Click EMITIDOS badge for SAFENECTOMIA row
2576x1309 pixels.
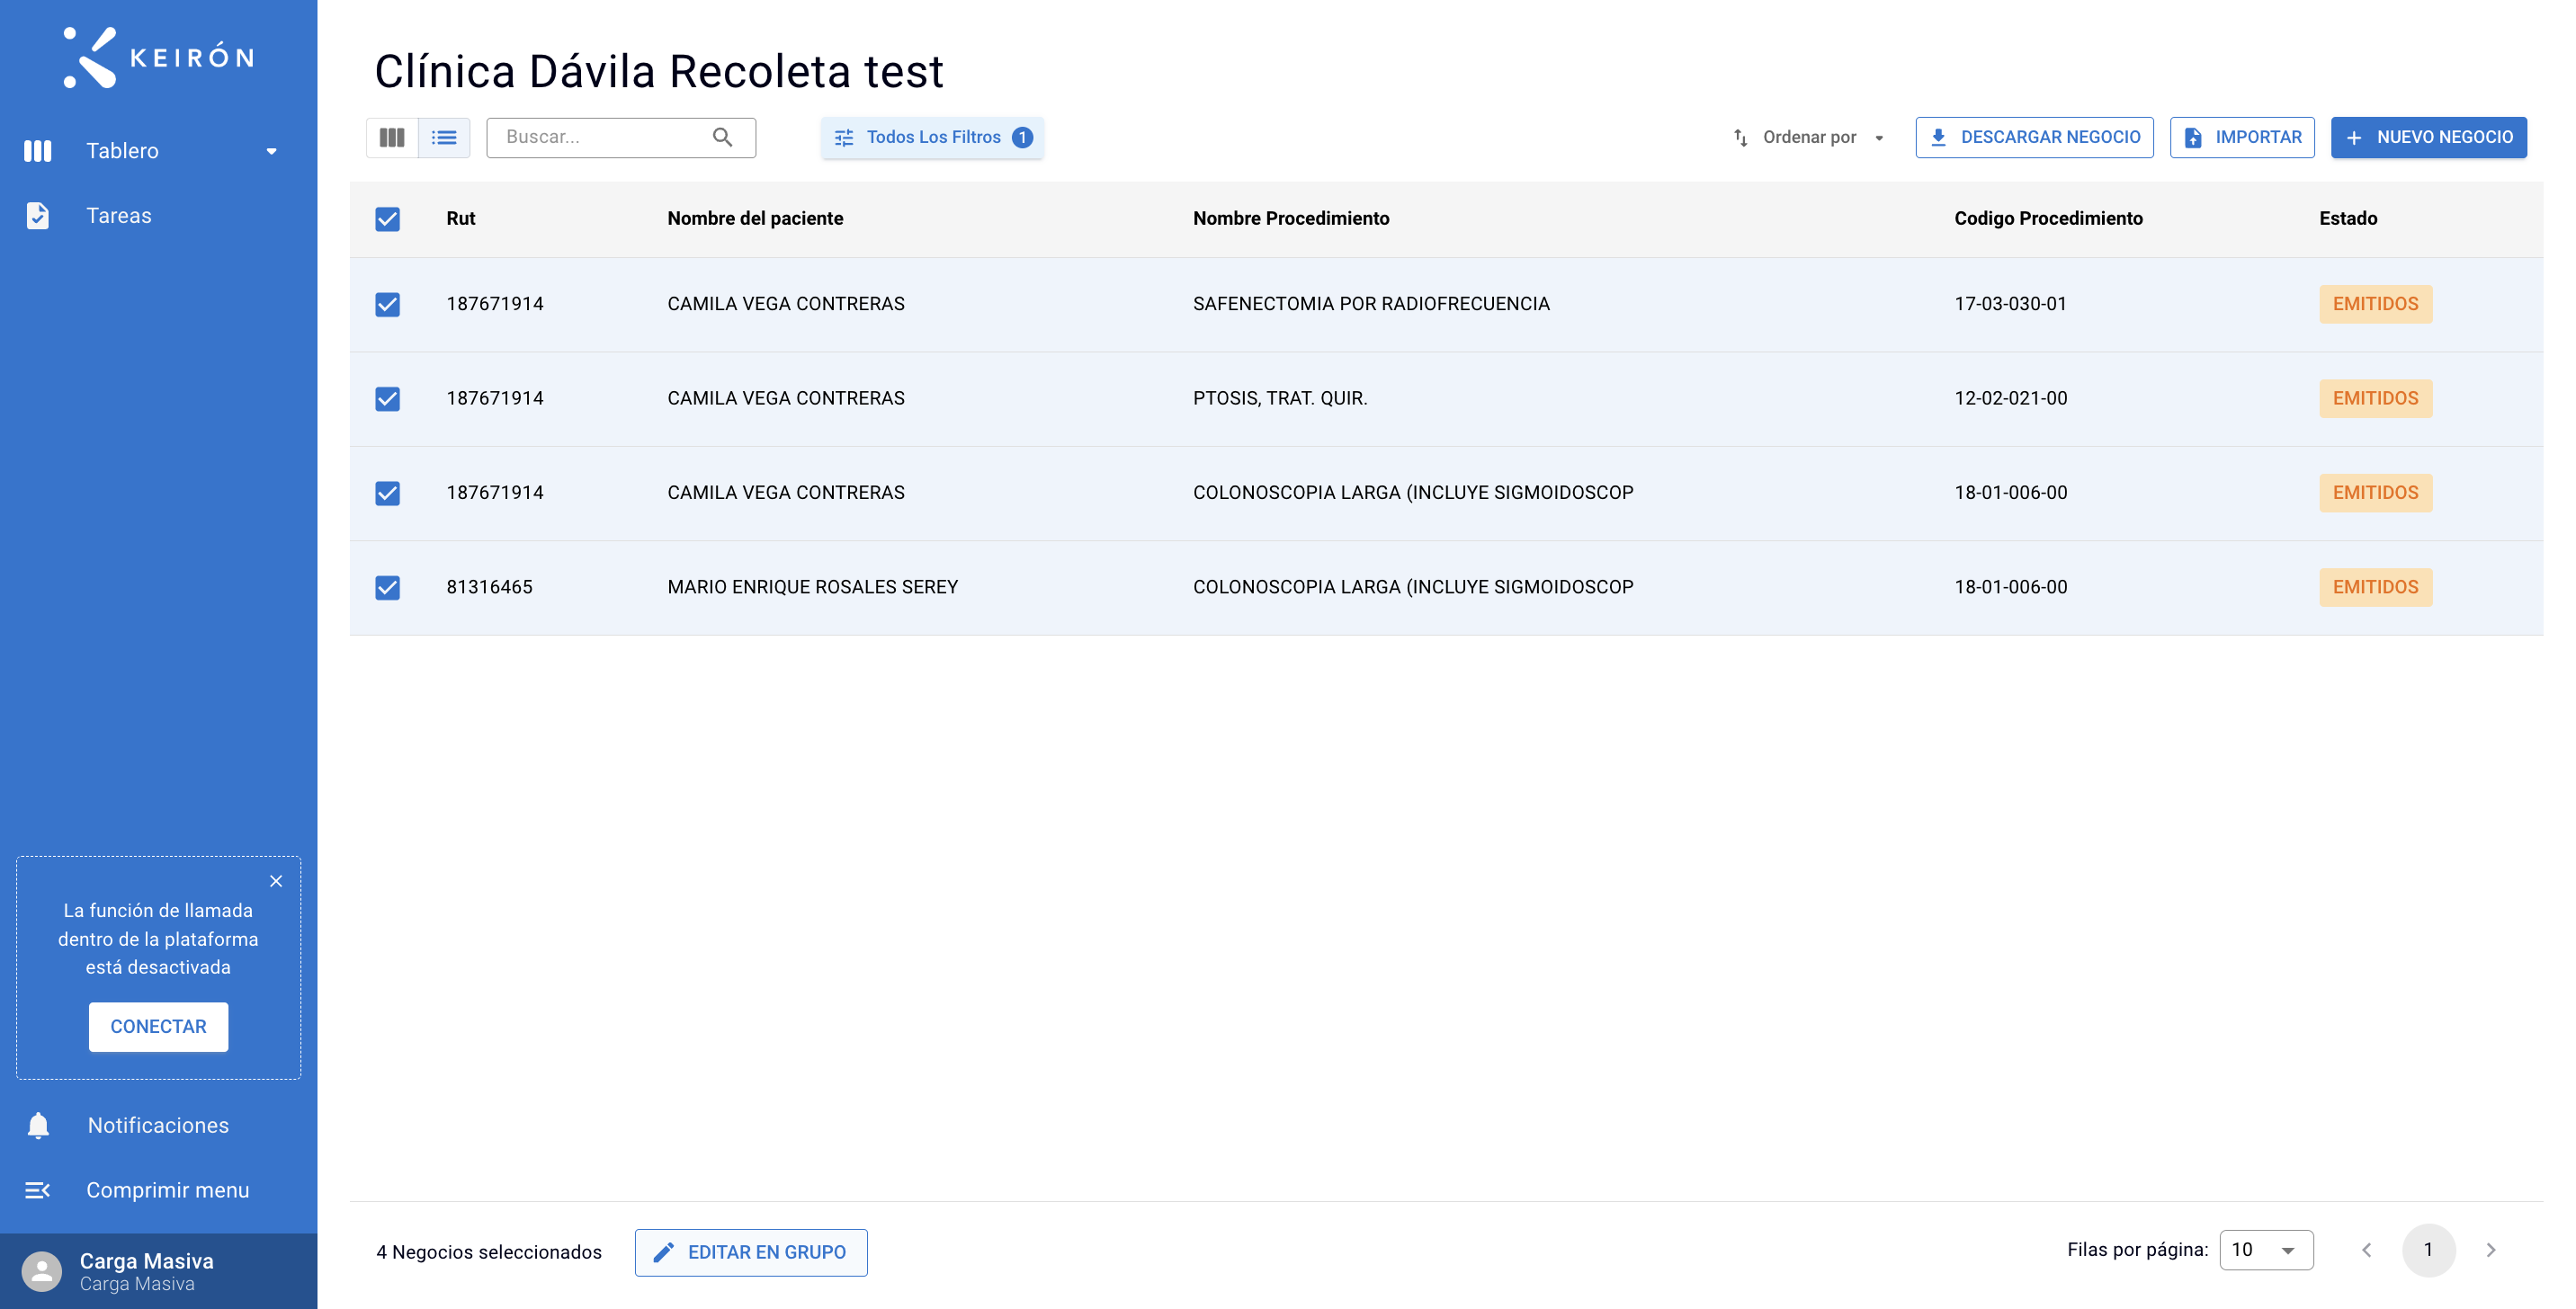pyautogui.click(x=2375, y=304)
